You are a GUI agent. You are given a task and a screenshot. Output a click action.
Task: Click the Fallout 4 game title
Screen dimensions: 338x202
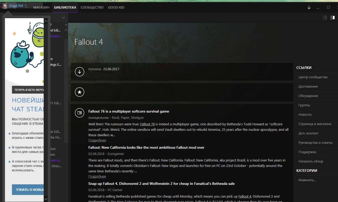89,42
